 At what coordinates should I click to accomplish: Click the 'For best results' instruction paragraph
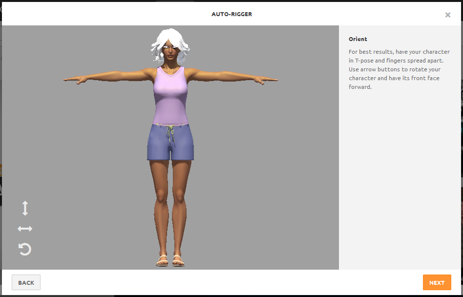tap(399, 69)
